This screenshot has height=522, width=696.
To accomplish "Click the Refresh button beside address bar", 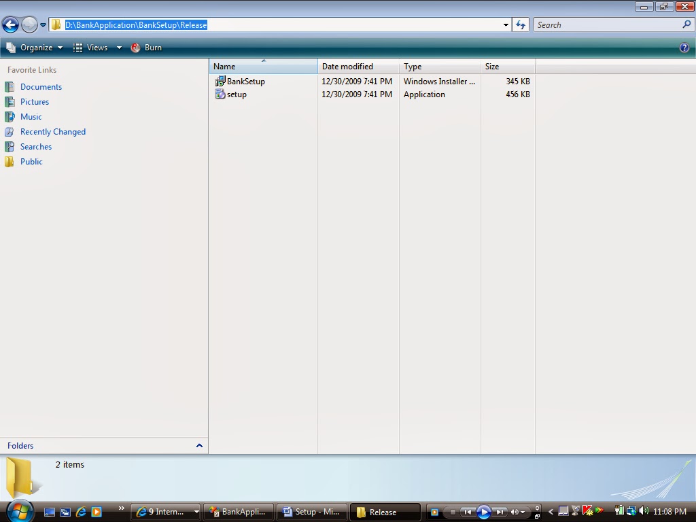I will [521, 25].
